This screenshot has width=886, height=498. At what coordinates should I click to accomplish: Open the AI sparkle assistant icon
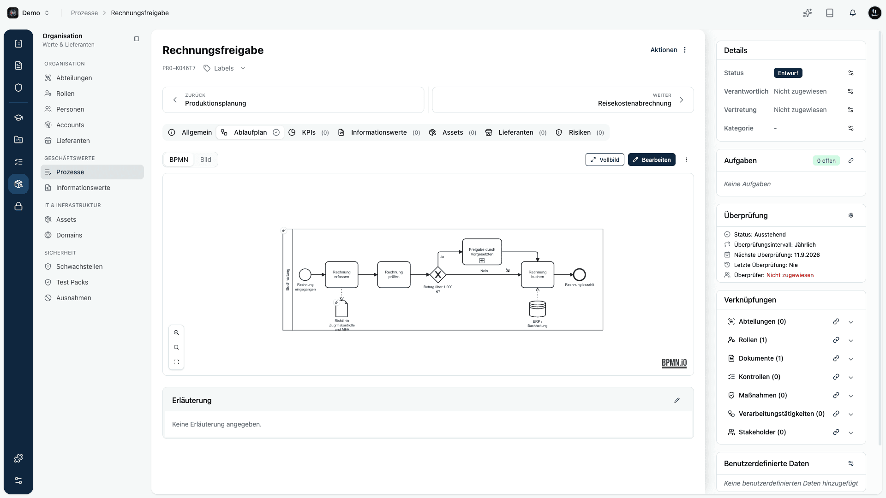pos(807,13)
